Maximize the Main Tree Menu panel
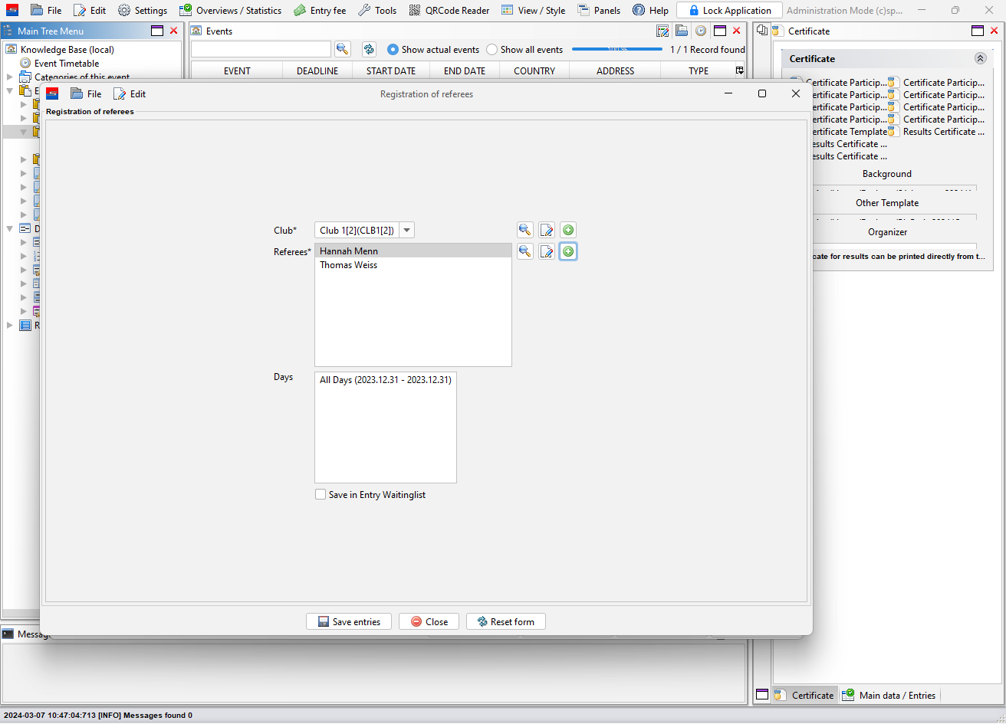The image size is (1006, 724). coord(156,31)
